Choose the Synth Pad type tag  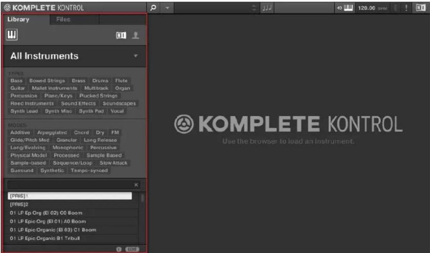tap(91, 111)
